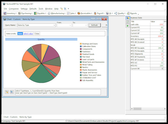Expand the Purchasing dropdown arrow
This screenshot has width=168, height=124.
[32, 13]
